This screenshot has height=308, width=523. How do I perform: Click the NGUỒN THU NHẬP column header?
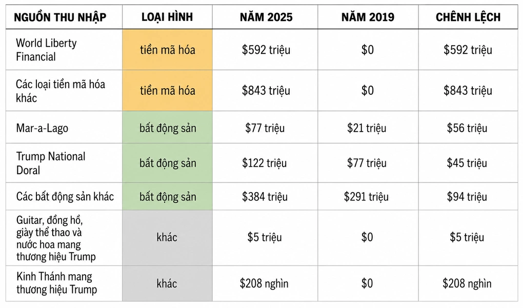coord(60,17)
